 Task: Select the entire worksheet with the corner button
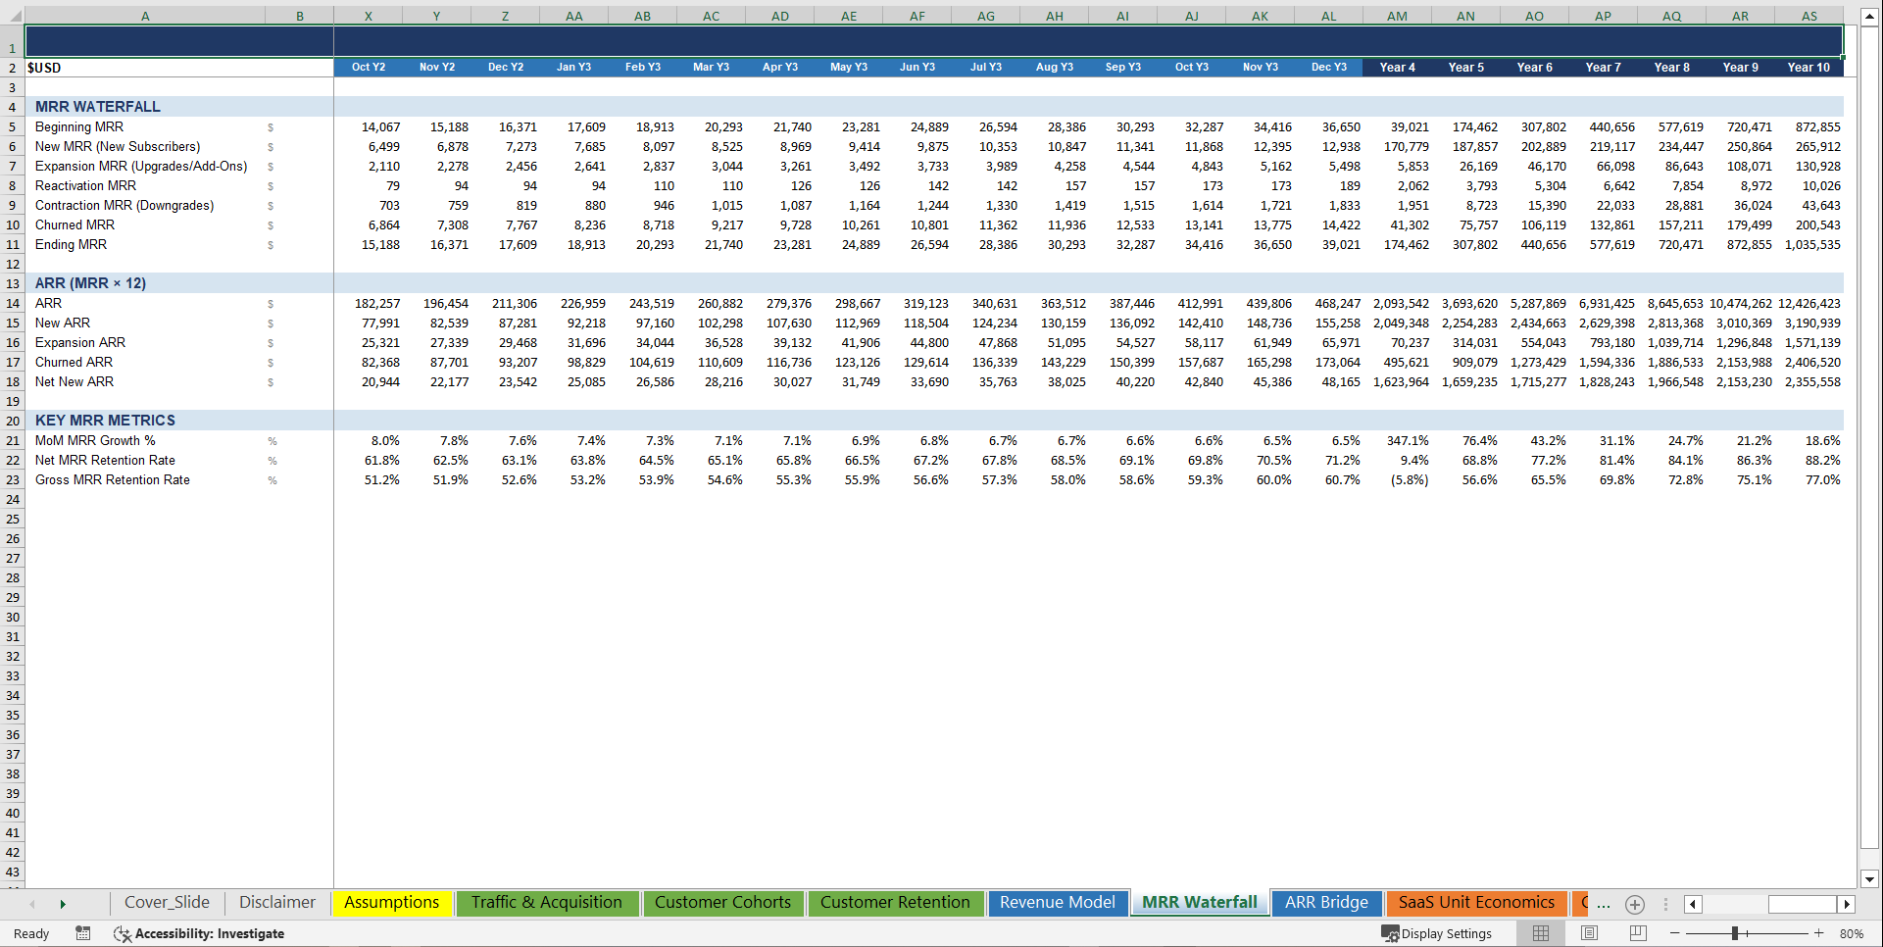click(x=14, y=16)
